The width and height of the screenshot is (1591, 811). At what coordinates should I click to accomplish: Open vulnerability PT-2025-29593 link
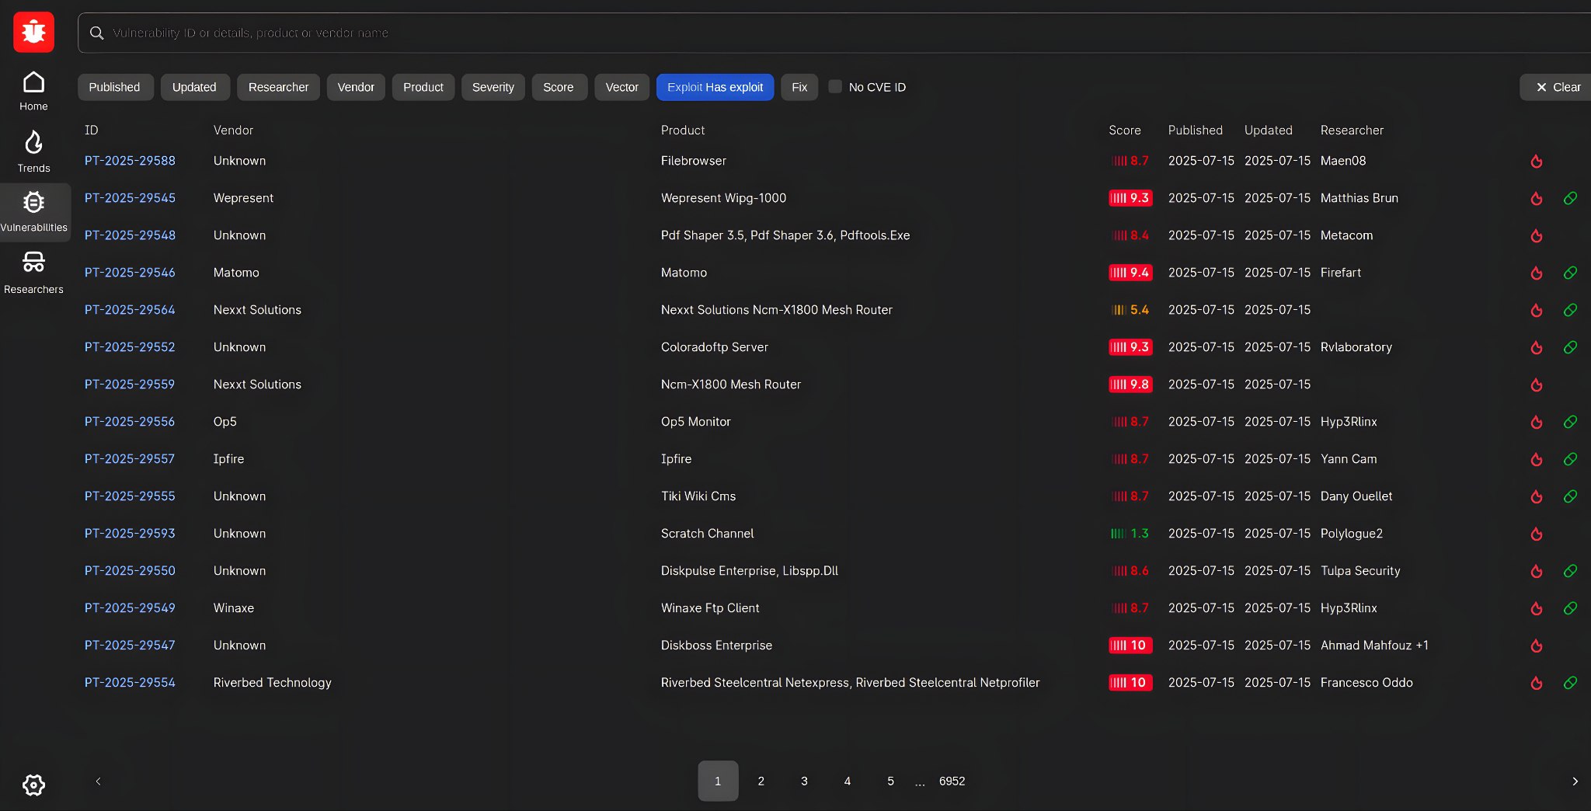[x=130, y=534]
